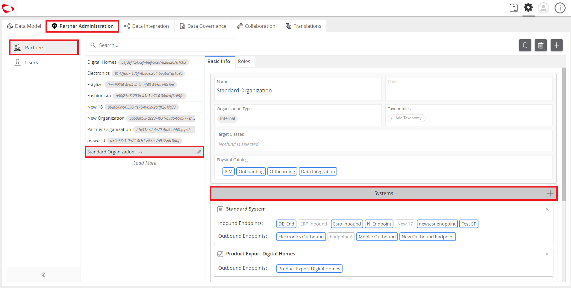The width and height of the screenshot is (571, 288).
Task: Edit the Name field Standard Organization
Action: 298,89
